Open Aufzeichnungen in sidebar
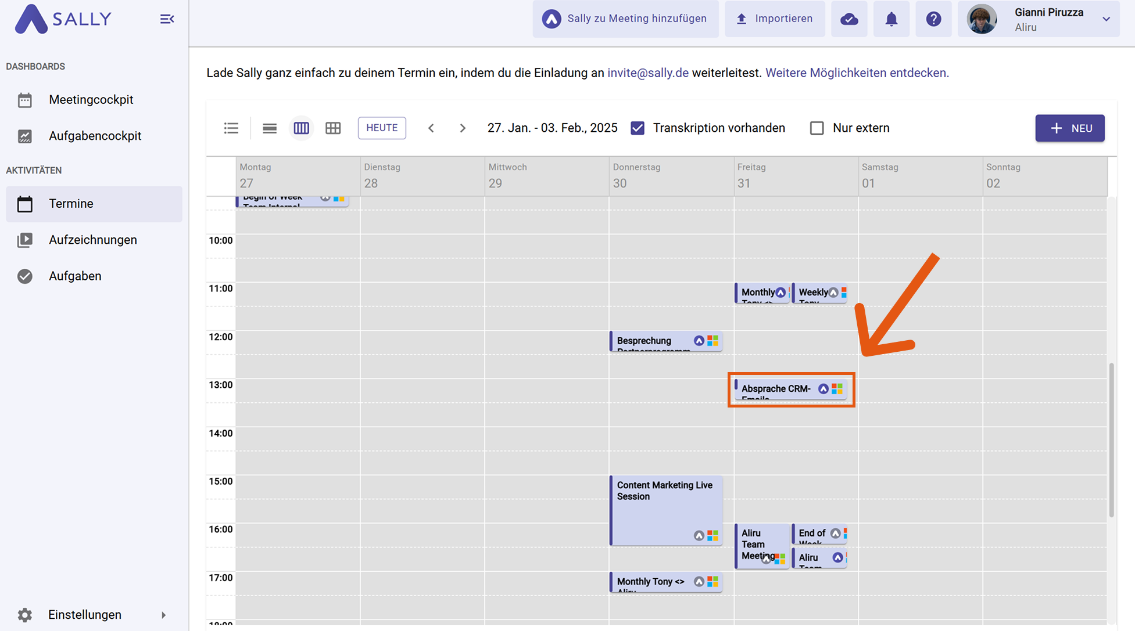The height and width of the screenshot is (631, 1135). tap(93, 240)
